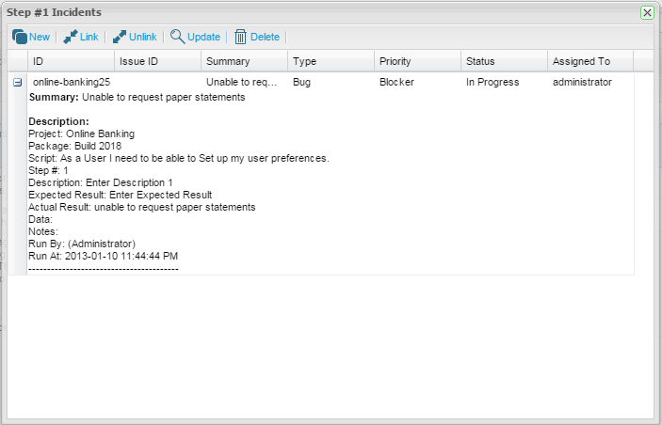Sort incidents by the Priority column
This screenshot has width=662, height=425.
point(415,61)
